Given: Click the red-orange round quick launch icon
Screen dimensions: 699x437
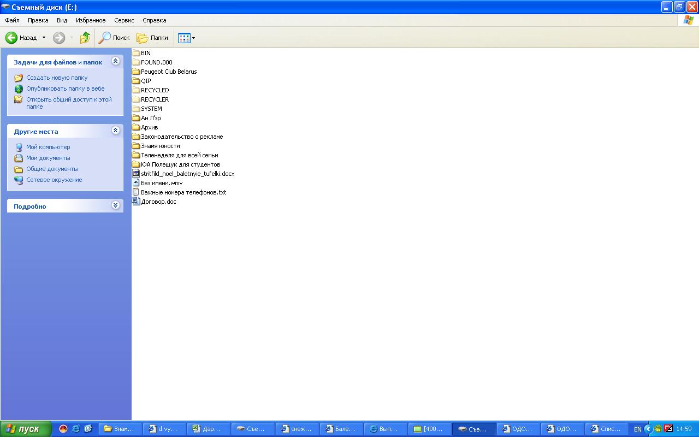Looking at the screenshot, I should (63, 429).
